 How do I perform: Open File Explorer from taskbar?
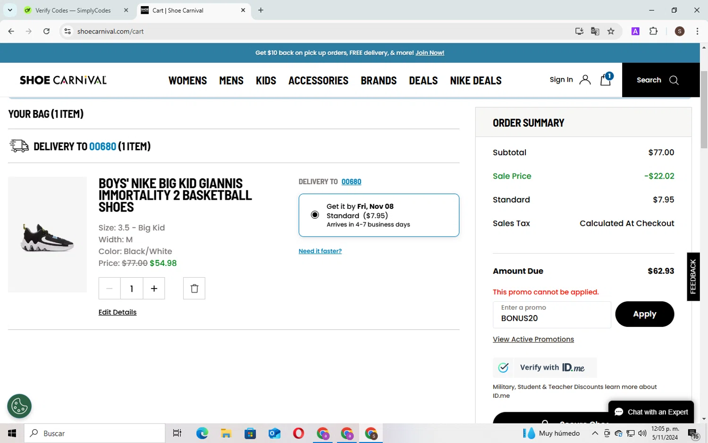pos(226,433)
